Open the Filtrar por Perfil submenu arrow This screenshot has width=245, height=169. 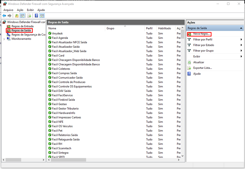pyautogui.click(x=241, y=39)
